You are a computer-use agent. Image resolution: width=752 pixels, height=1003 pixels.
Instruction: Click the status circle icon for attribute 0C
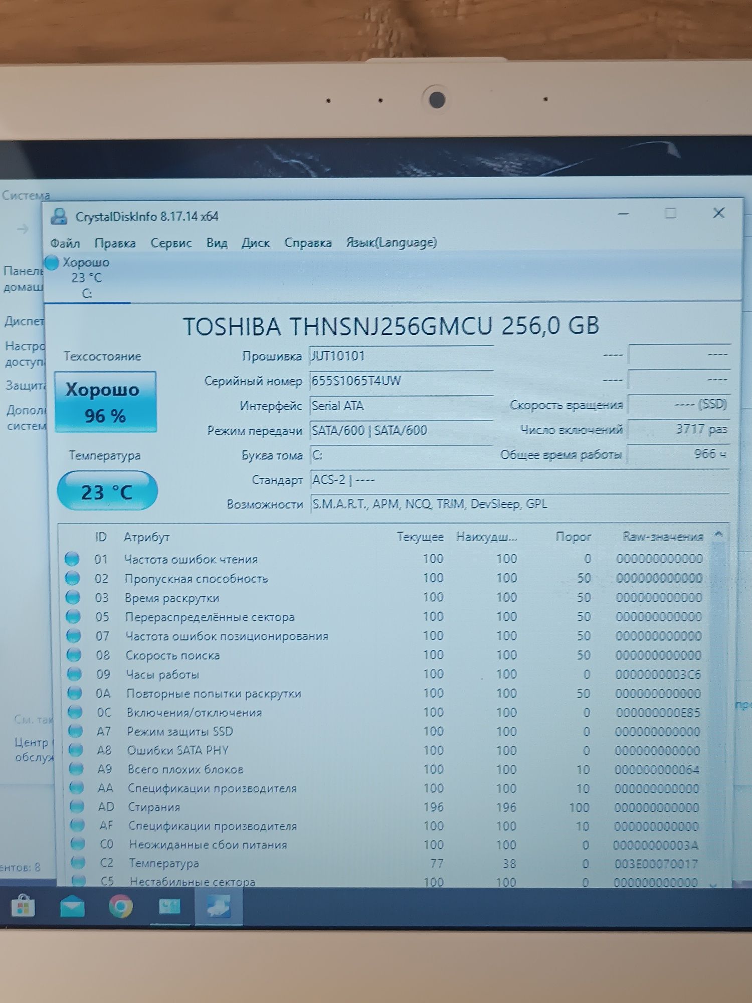point(75,712)
